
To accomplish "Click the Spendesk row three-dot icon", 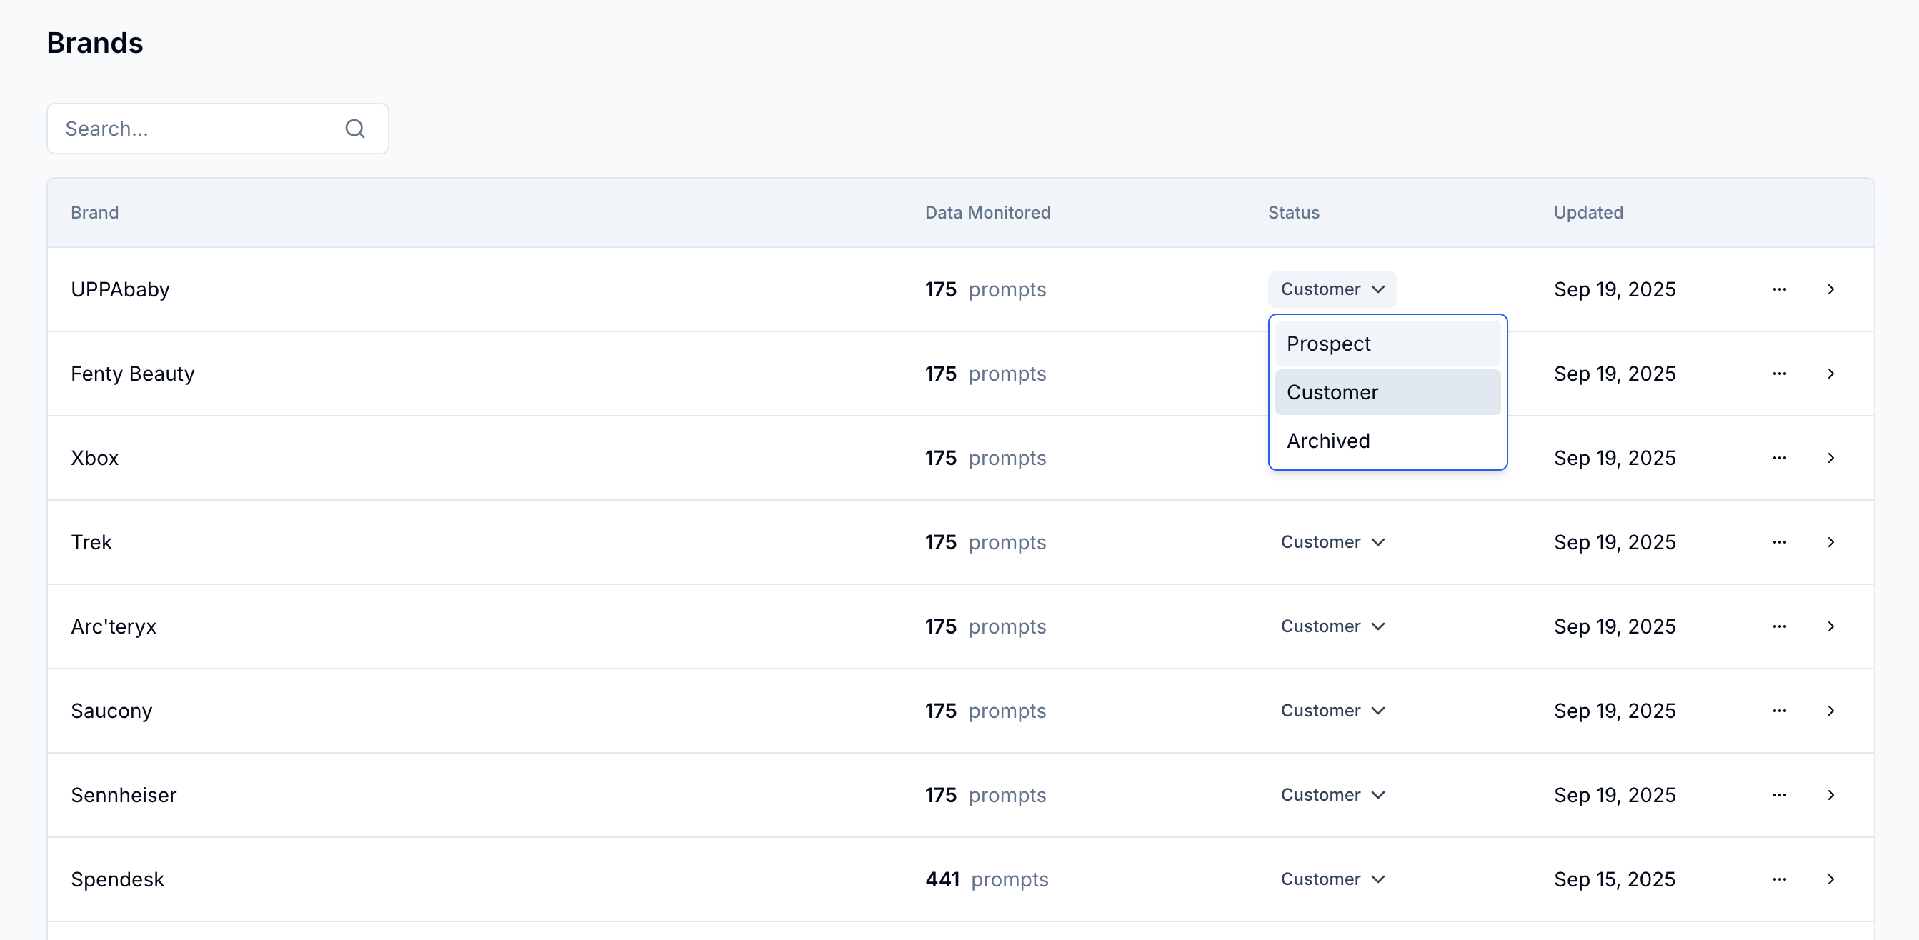I will pos(1779,879).
